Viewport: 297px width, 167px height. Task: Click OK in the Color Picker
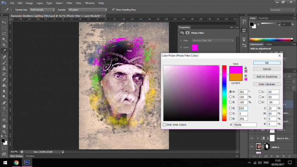(x=267, y=63)
